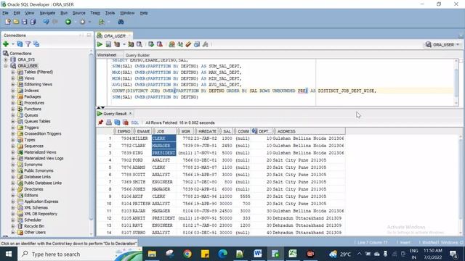Click the Save toolbar icon
The height and width of the screenshot is (261, 465).
pos(24,22)
